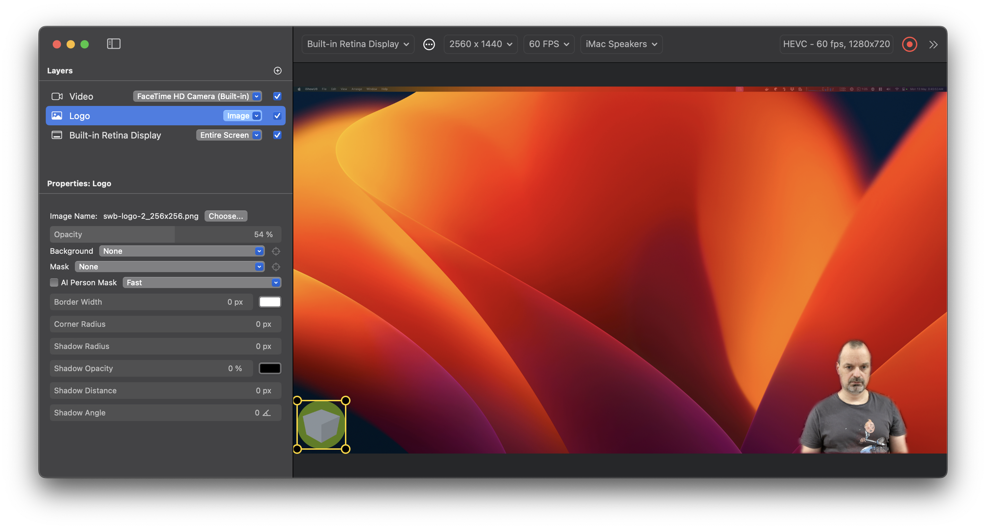Click the Shadow Angle icon
The image size is (986, 529).
pyautogui.click(x=267, y=413)
